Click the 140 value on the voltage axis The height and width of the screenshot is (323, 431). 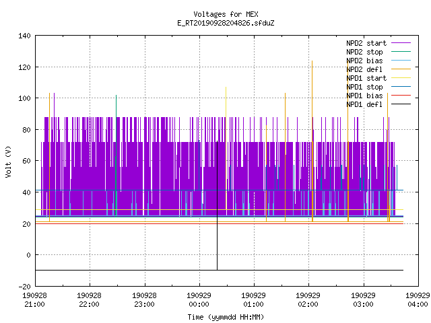click(x=24, y=36)
